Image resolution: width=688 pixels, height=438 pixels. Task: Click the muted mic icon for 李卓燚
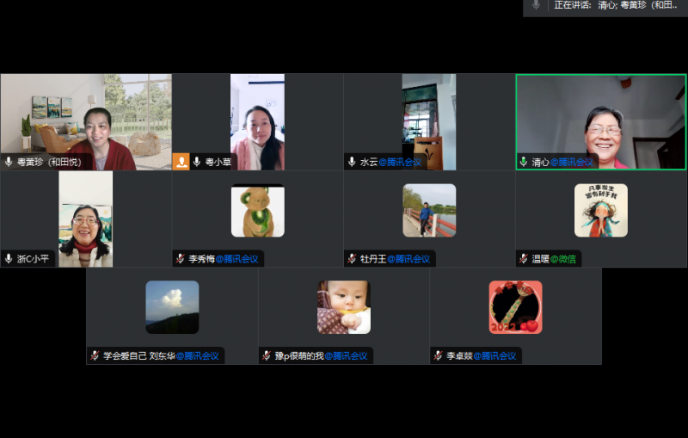[438, 355]
